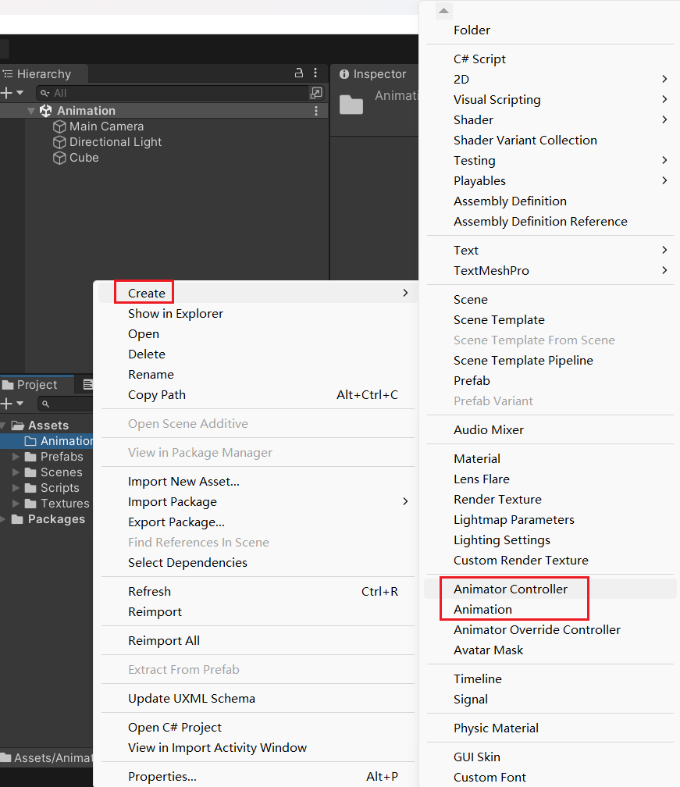Click the Textures folder icon

pos(30,504)
